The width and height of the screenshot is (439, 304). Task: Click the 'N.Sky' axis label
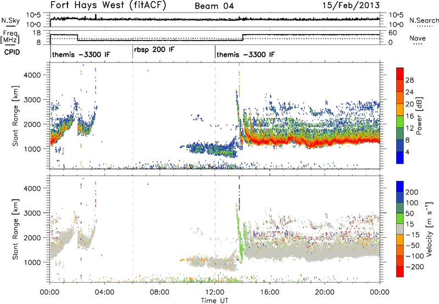[x=10, y=21]
